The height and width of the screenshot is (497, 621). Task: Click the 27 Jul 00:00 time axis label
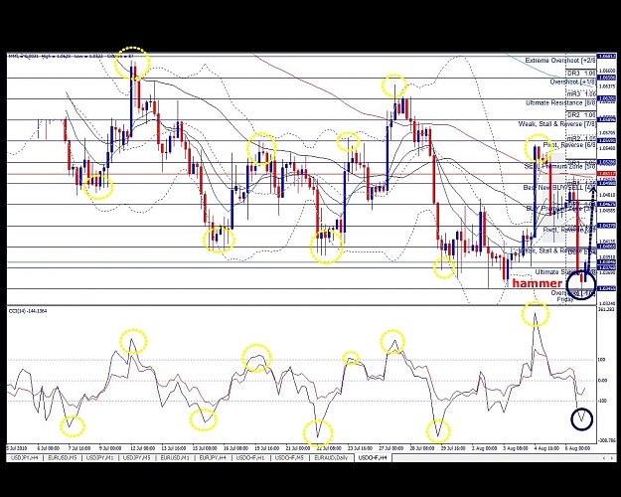391,448
